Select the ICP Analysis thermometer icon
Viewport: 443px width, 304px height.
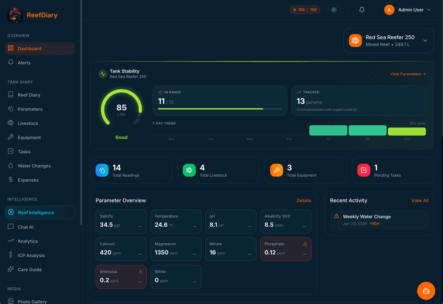(11, 255)
